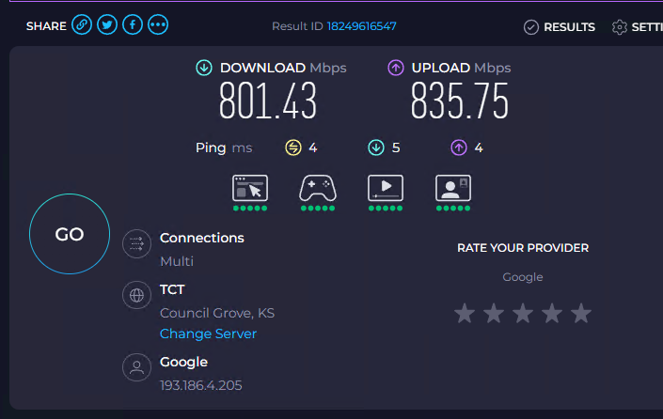Click the TCT server globe icon
The height and width of the screenshot is (419, 663).
[136, 295]
